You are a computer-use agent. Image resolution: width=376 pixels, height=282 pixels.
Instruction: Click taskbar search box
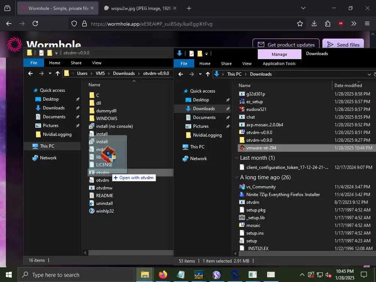76,275
